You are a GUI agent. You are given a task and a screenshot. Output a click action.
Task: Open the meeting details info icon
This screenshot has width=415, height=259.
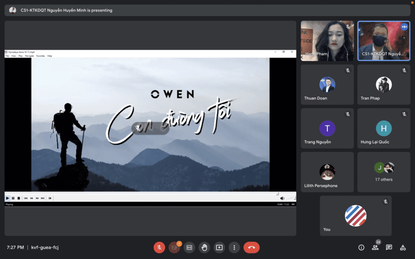(x=361, y=248)
